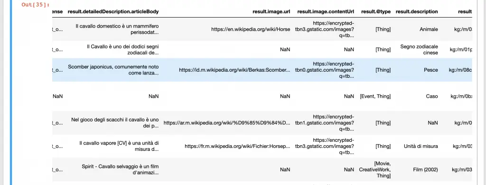486x185 pixels.
Task: Click the 'Il cavallo domestico' description cell
Action: [117, 29]
